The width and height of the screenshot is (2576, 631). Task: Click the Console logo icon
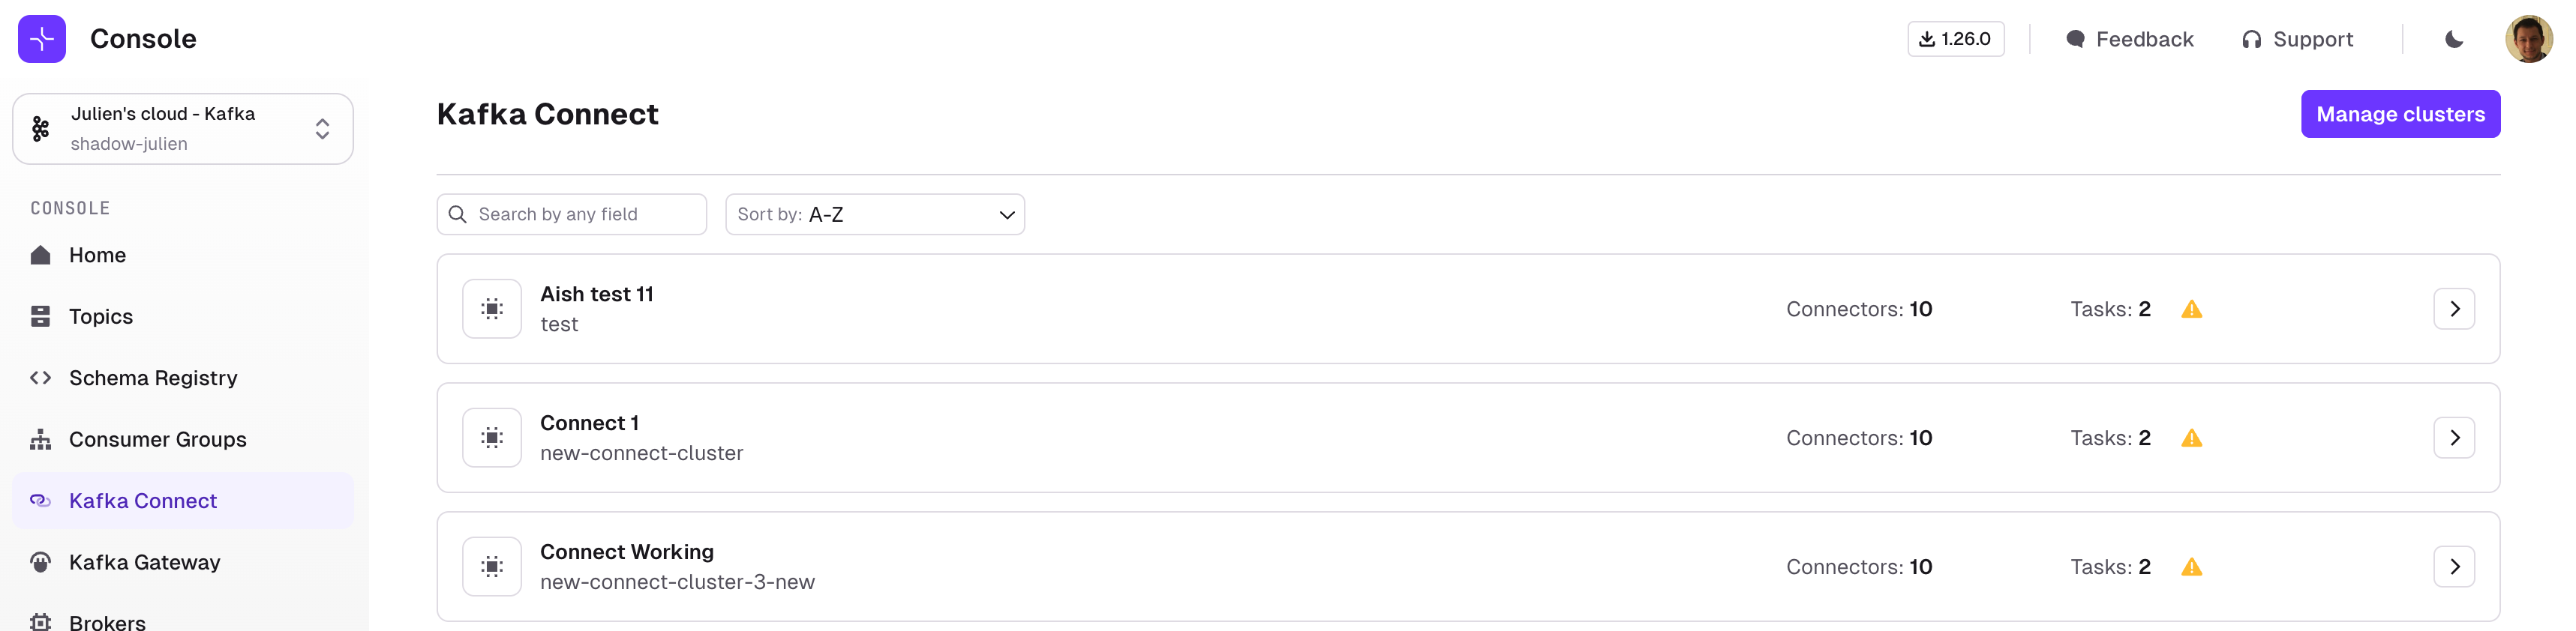click(x=42, y=39)
